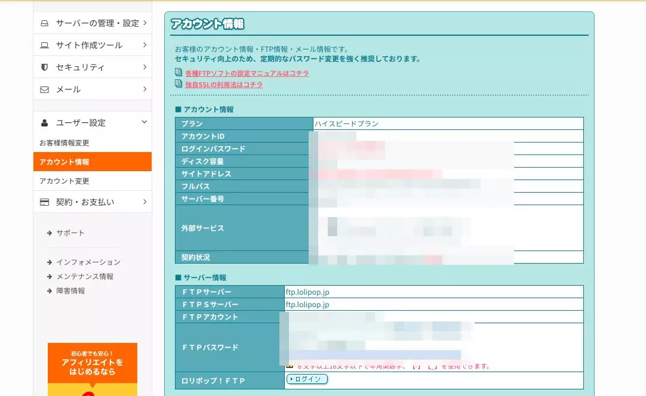Click the user icon beside ユーザー設定

coord(44,123)
